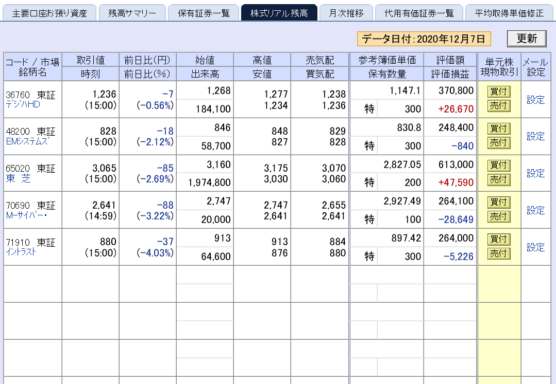
Task: Click 買付 button for 東芝
Action: [x=498, y=166]
